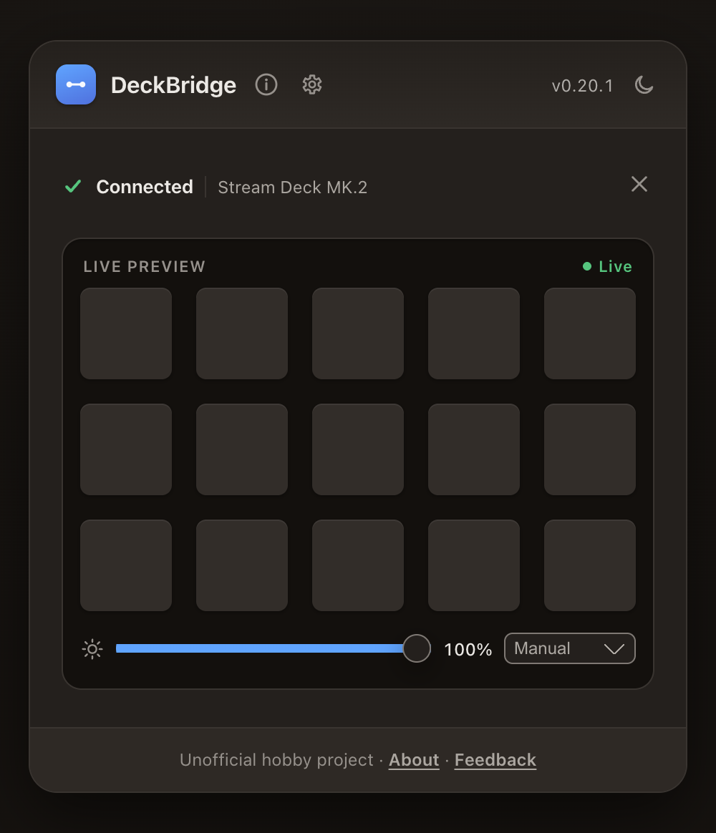Screen dimensions: 716x833
Task: Select second key in bottom row
Action: [x=242, y=565]
